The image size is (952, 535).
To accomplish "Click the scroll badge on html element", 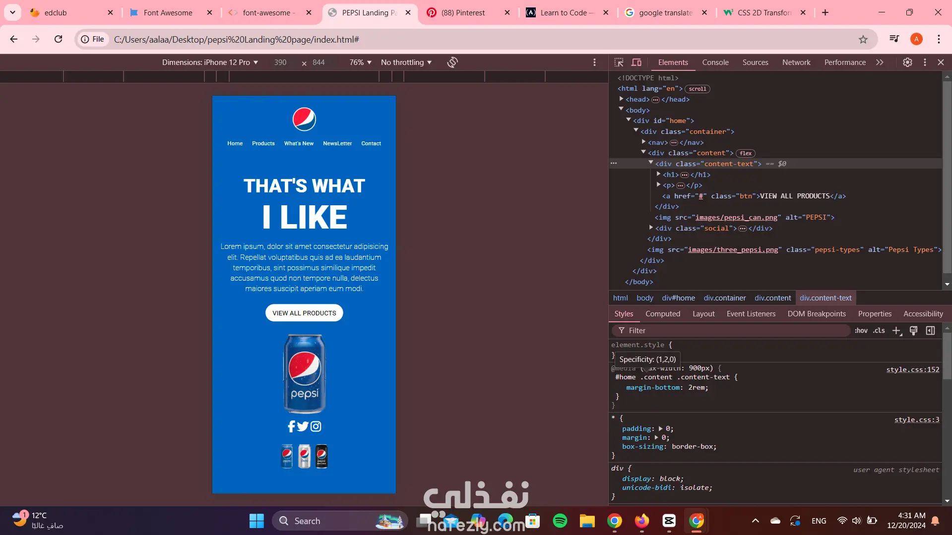I will [x=697, y=89].
